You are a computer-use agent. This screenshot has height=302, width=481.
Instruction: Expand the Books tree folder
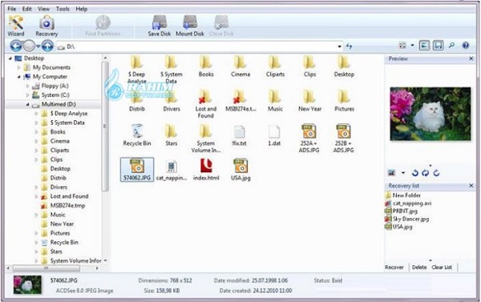point(37,132)
